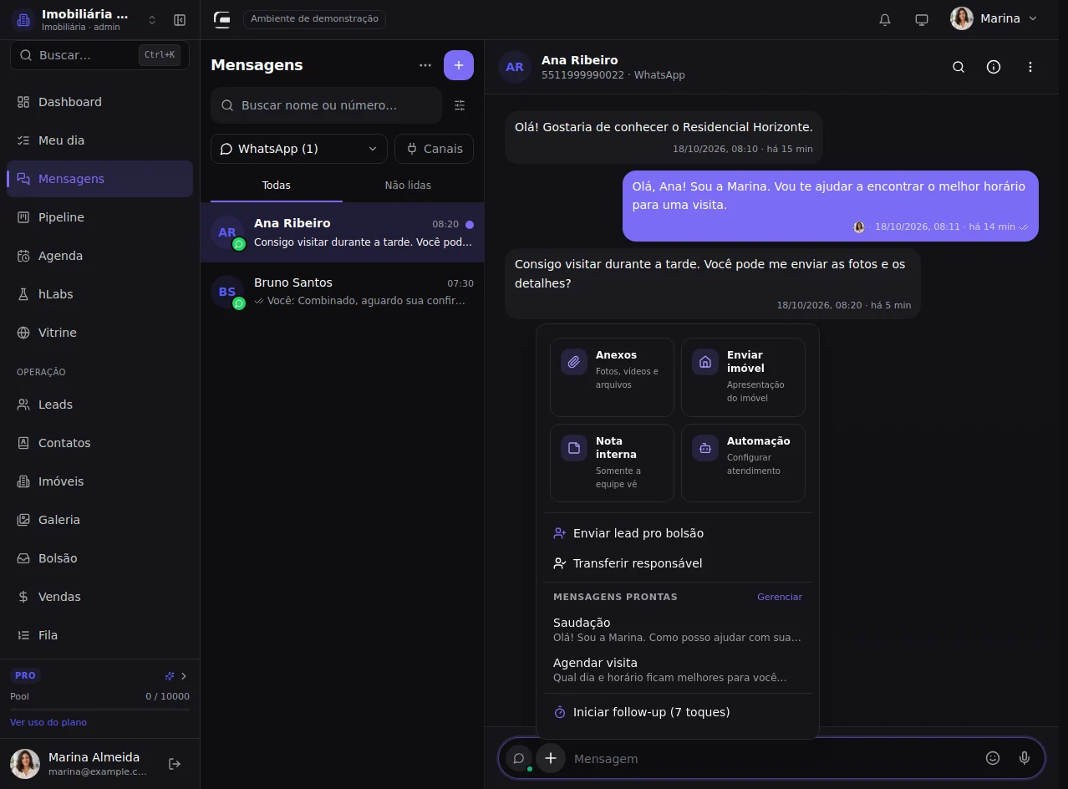Open Agenda in the sidebar
This screenshot has width=1068, height=789.
coord(99,256)
